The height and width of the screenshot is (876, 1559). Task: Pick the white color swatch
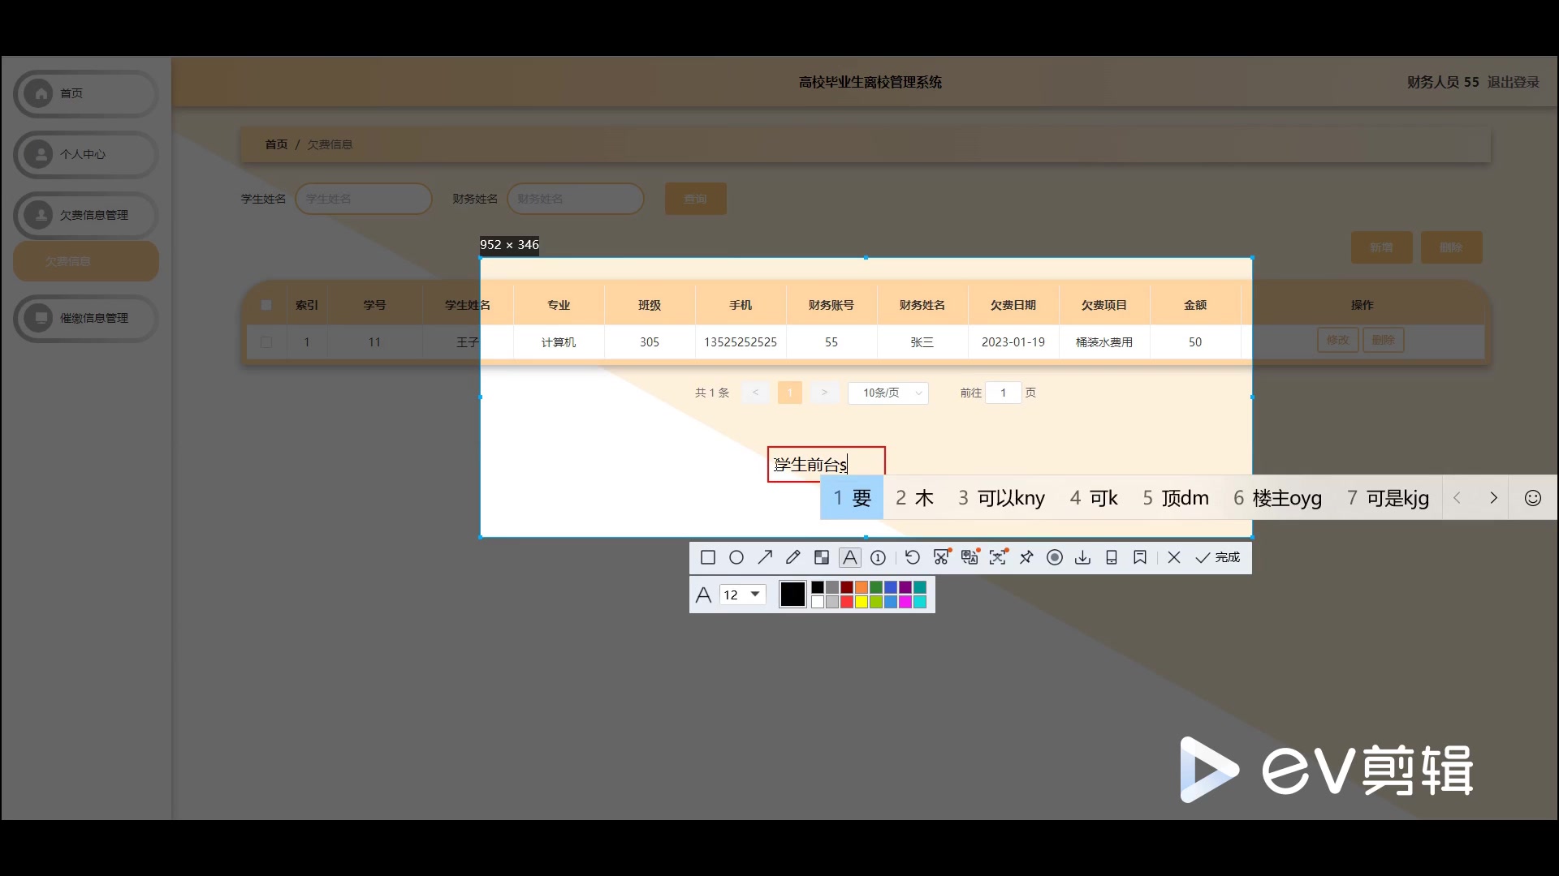[818, 602]
